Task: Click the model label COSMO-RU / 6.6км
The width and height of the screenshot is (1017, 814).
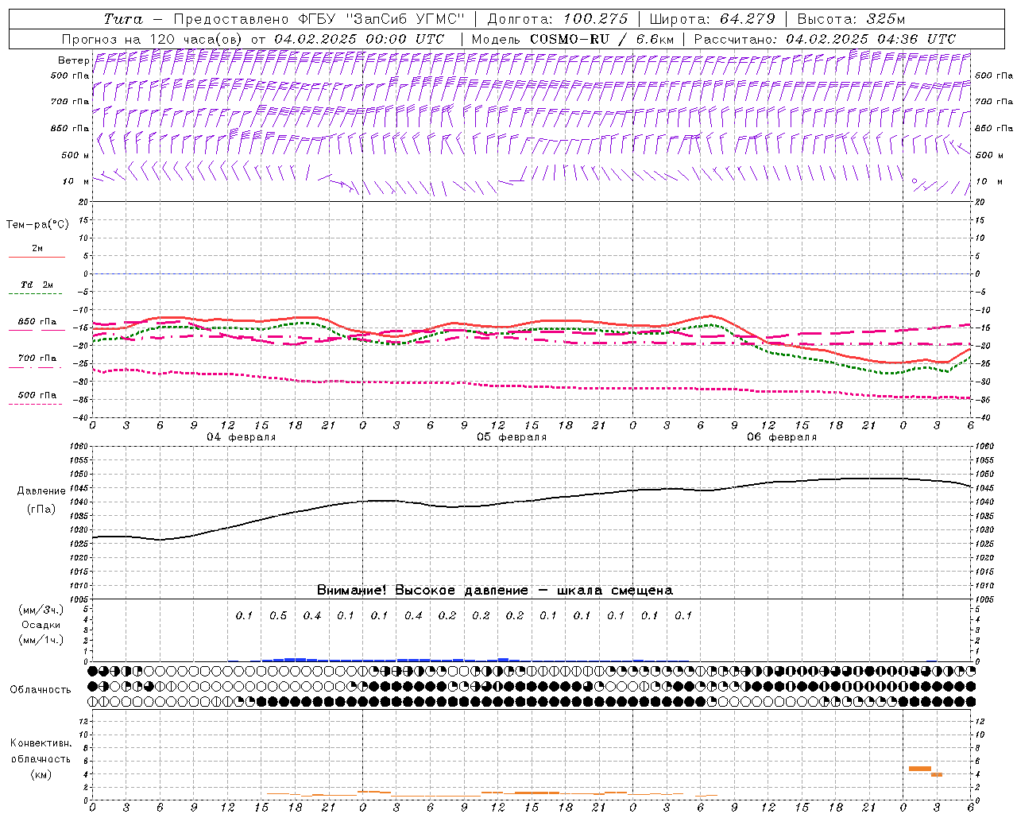Action: tap(602, 39)
